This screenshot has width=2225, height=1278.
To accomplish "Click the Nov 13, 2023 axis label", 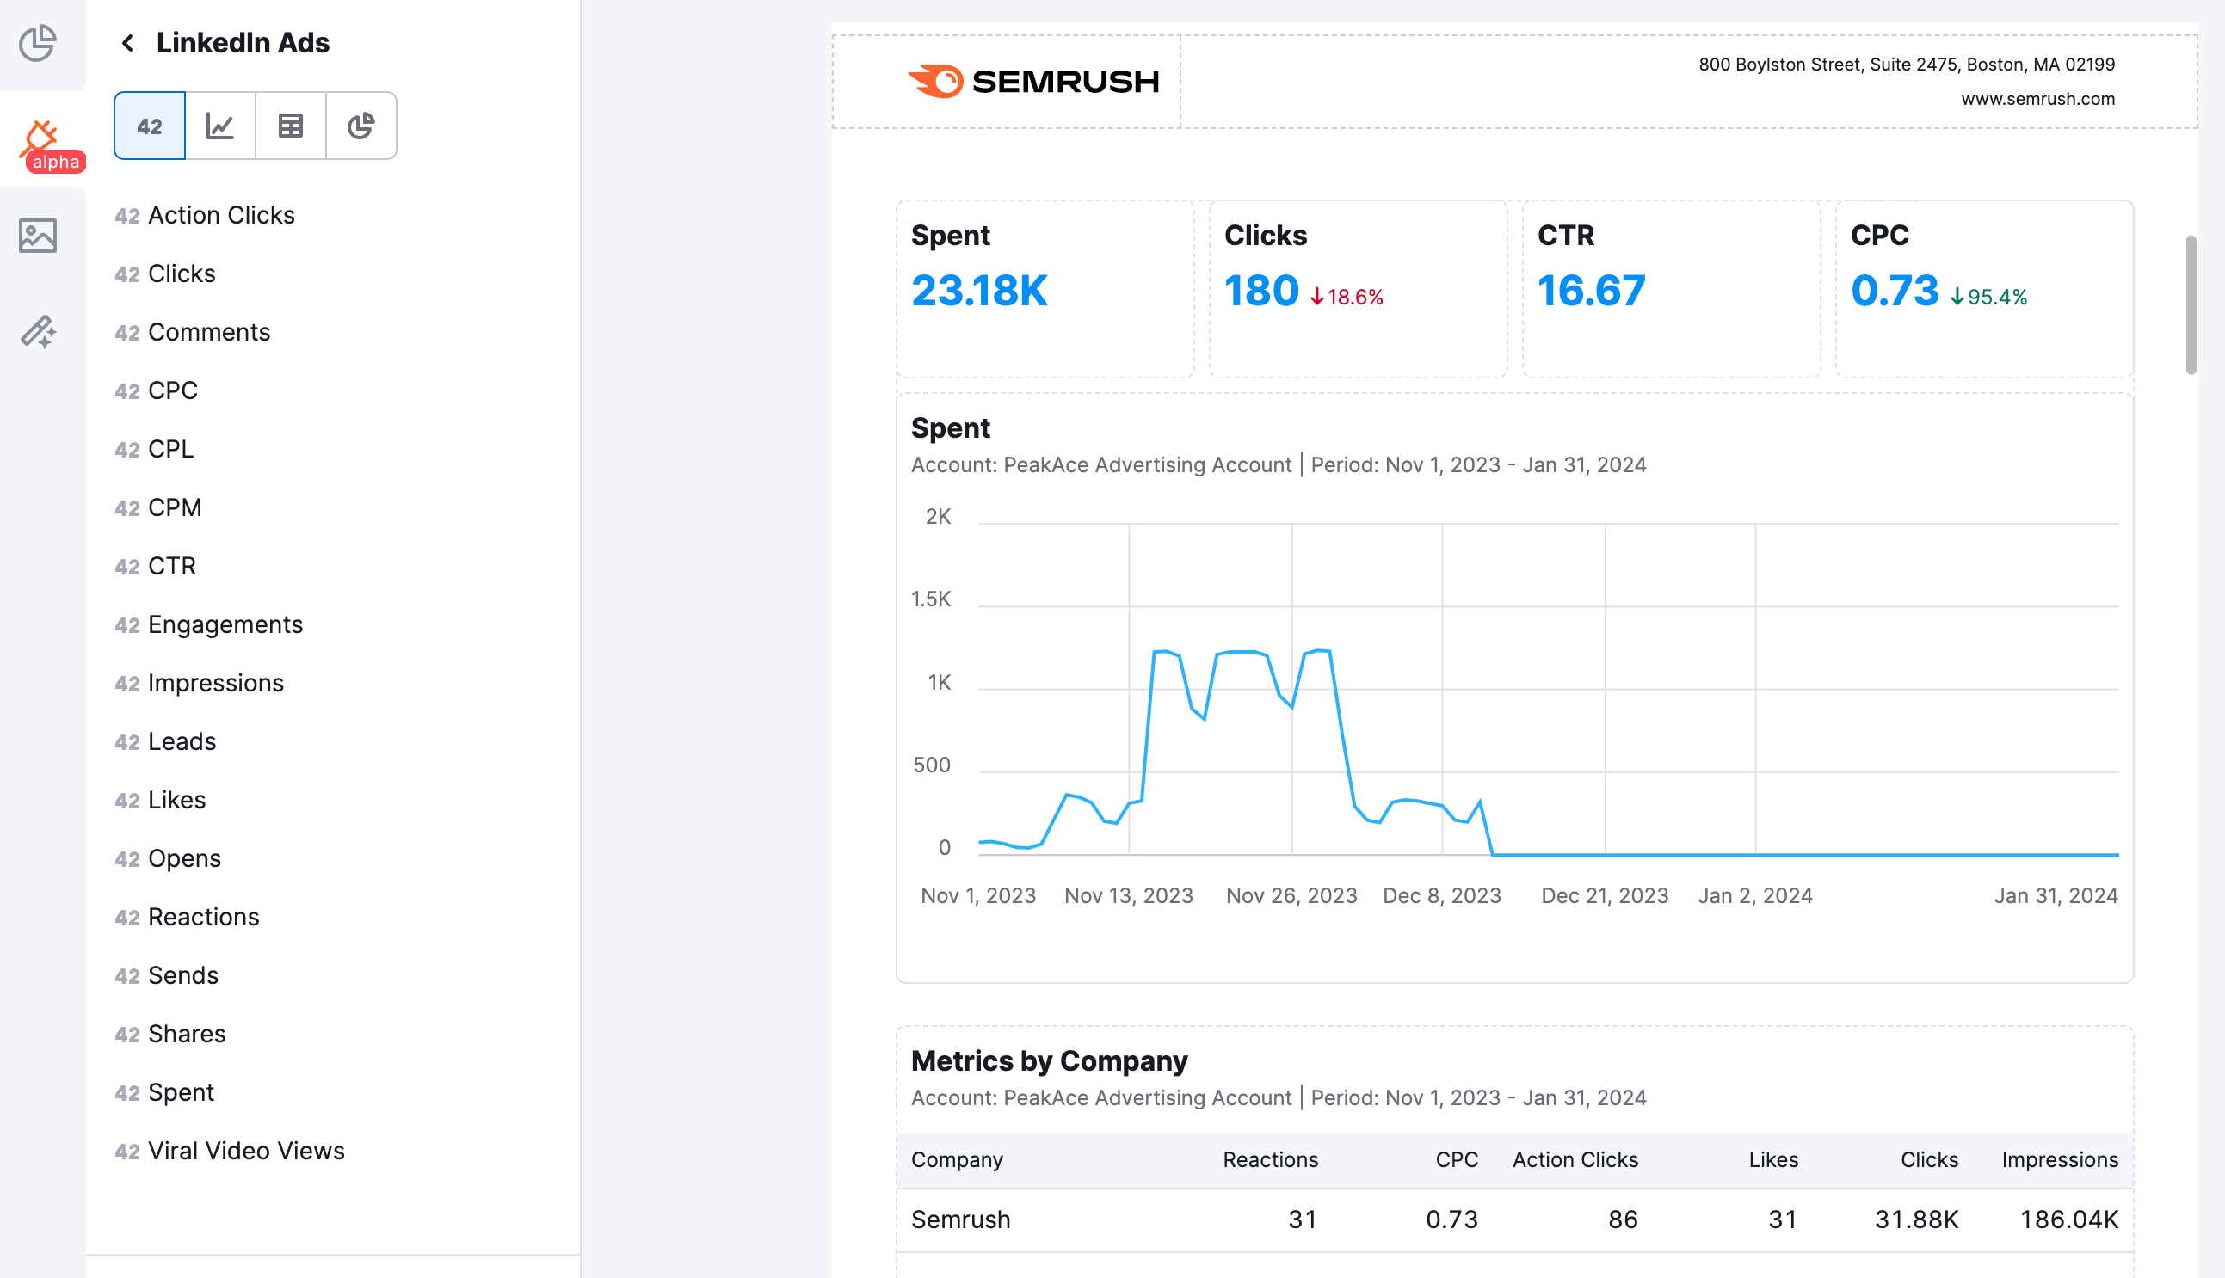I will pos(1128,895).
